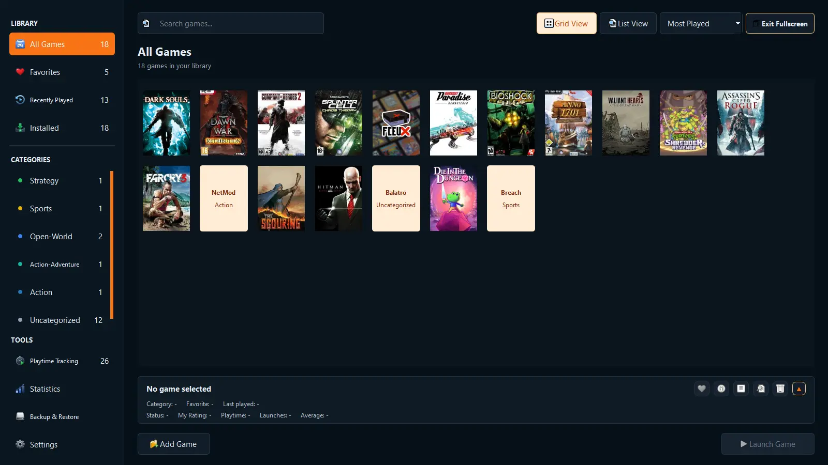
Task: Open Statistics via the bar chart icon
Action: (20, 389)
